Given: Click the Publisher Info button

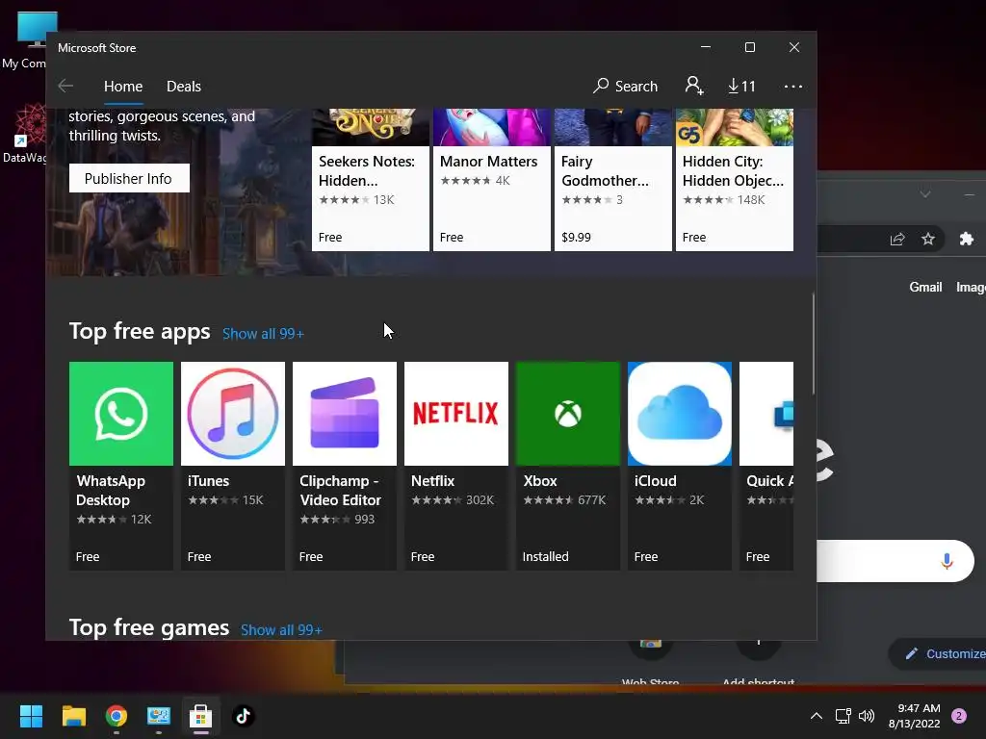Looking at the screenshot, I should 129,178.
